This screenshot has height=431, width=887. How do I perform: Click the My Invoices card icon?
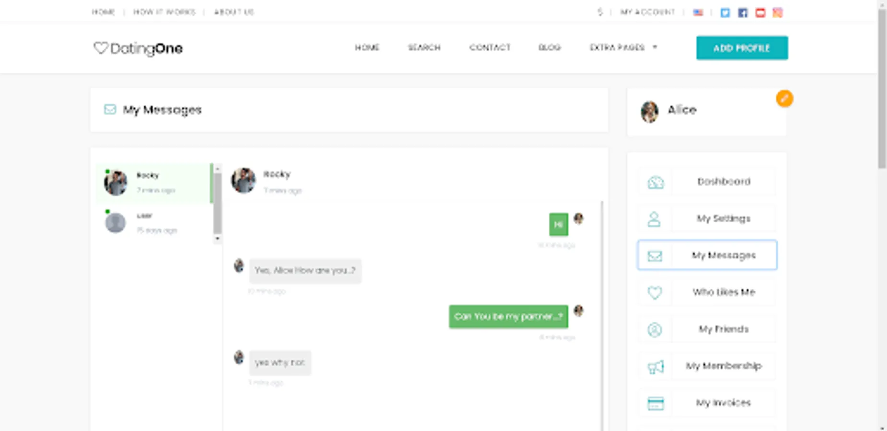click(x=656, y=403)
